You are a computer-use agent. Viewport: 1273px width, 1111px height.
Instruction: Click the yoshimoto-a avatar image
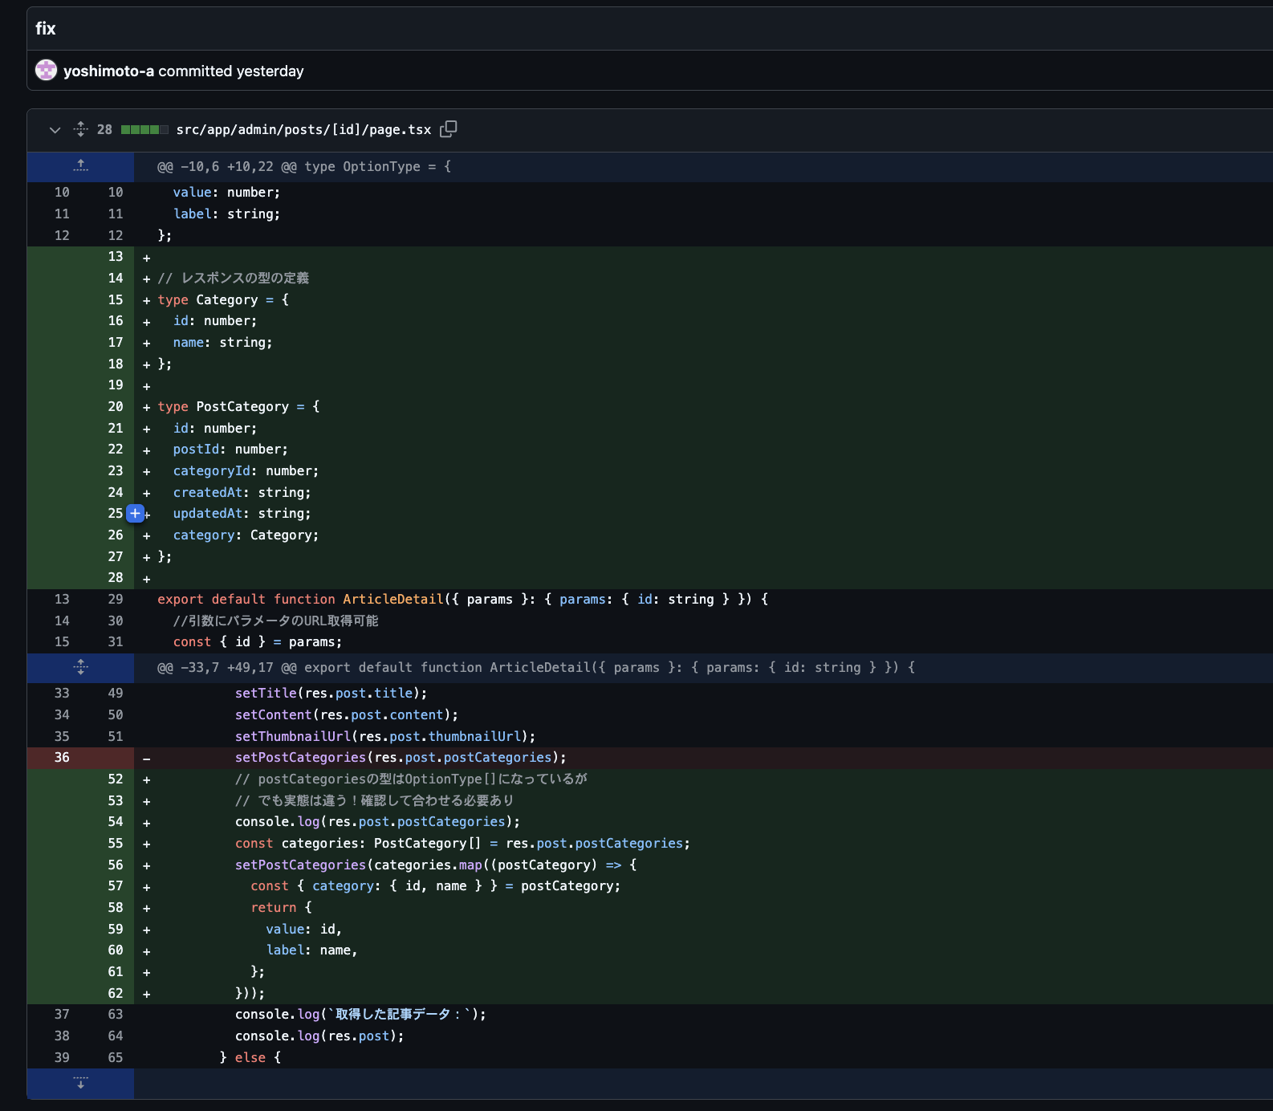tap(47, 71)
